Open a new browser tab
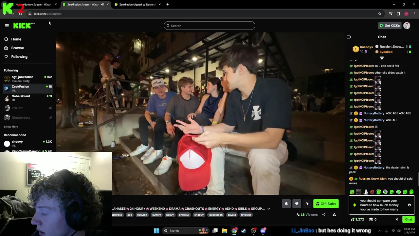 coord(168,5)
